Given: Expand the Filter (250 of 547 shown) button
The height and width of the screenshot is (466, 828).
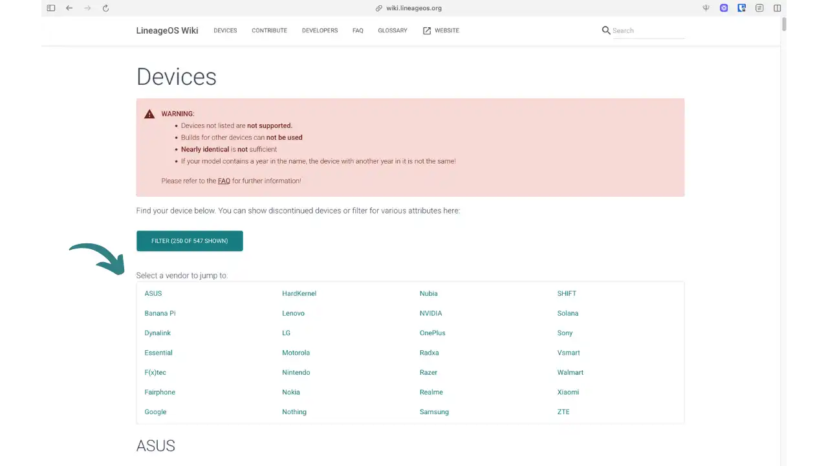Looking at the screenshot, I should 190,241.
